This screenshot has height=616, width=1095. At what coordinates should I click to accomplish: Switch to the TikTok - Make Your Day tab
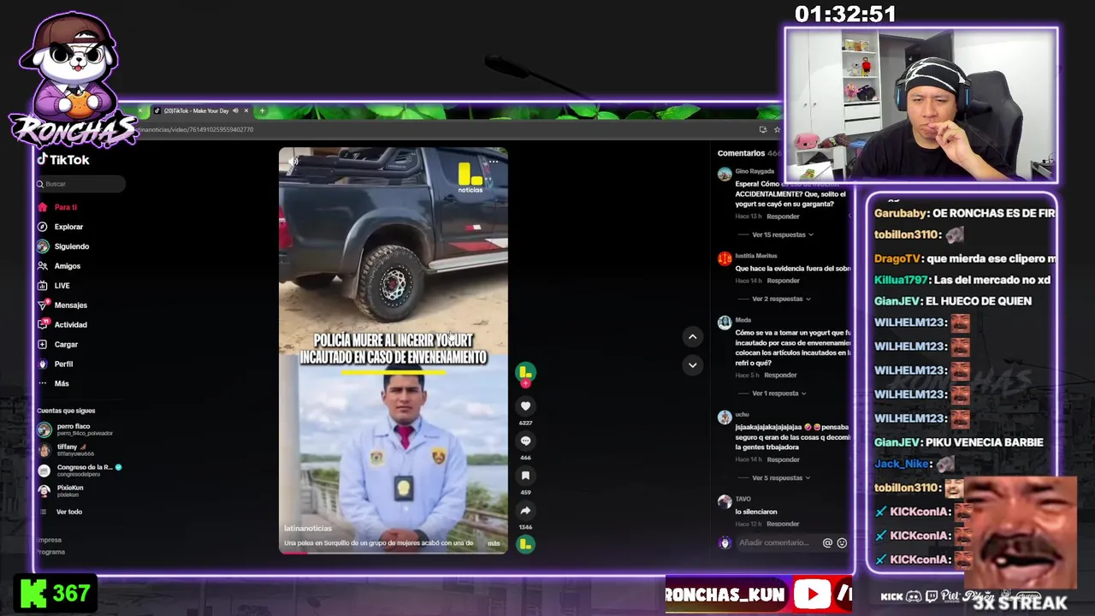click(x=196, y=110)
